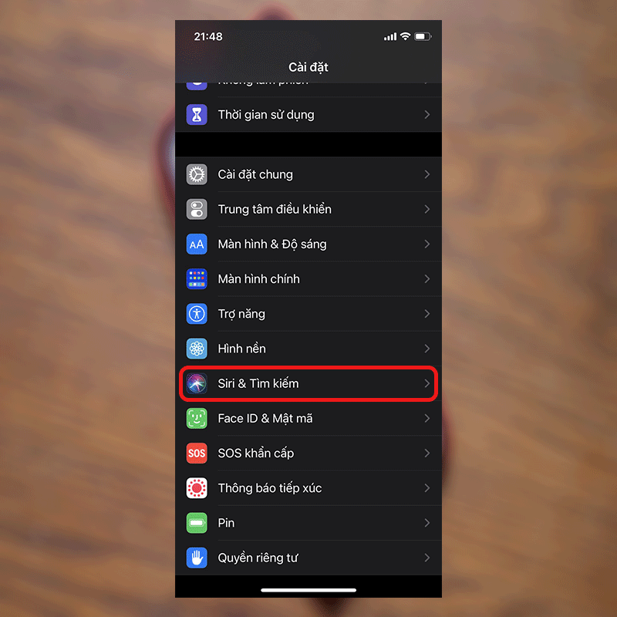
Task: Tap the Siri orb icon
Action: coord(197,383)
